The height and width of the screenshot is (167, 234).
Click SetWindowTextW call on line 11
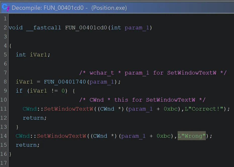pos(68,109)
